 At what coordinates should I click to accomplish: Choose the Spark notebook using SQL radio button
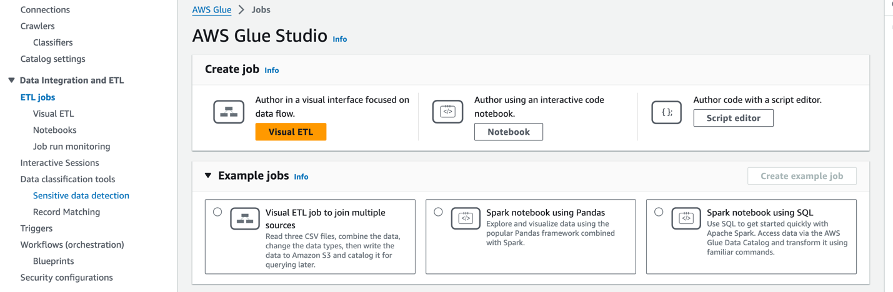659,212
